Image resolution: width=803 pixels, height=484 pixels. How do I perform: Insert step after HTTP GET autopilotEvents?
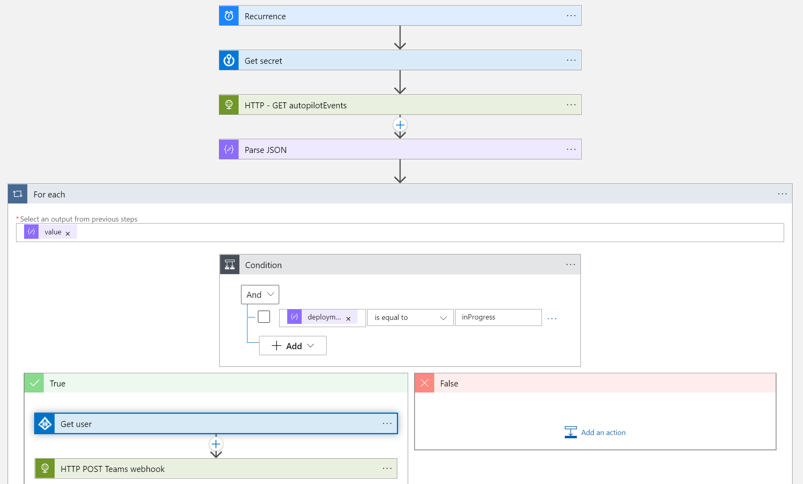pos(400,125)
